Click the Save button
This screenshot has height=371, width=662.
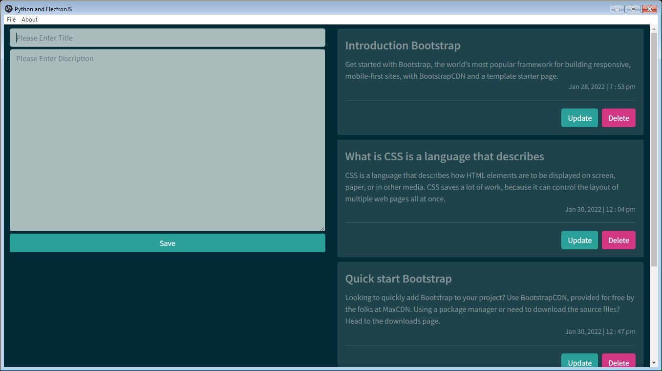point(168,243)
